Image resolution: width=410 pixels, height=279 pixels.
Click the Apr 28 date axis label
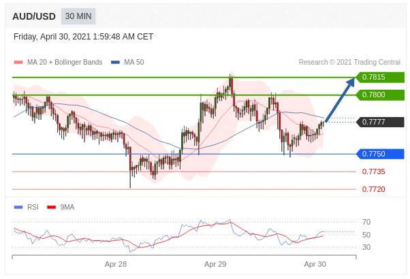pyautogui.click(x=116, y=264)
